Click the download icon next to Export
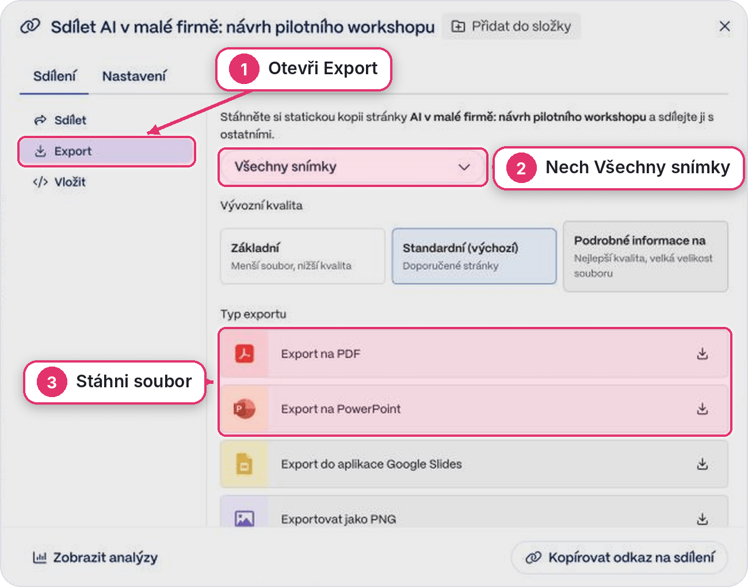748x587 pixels. [40, 151]
